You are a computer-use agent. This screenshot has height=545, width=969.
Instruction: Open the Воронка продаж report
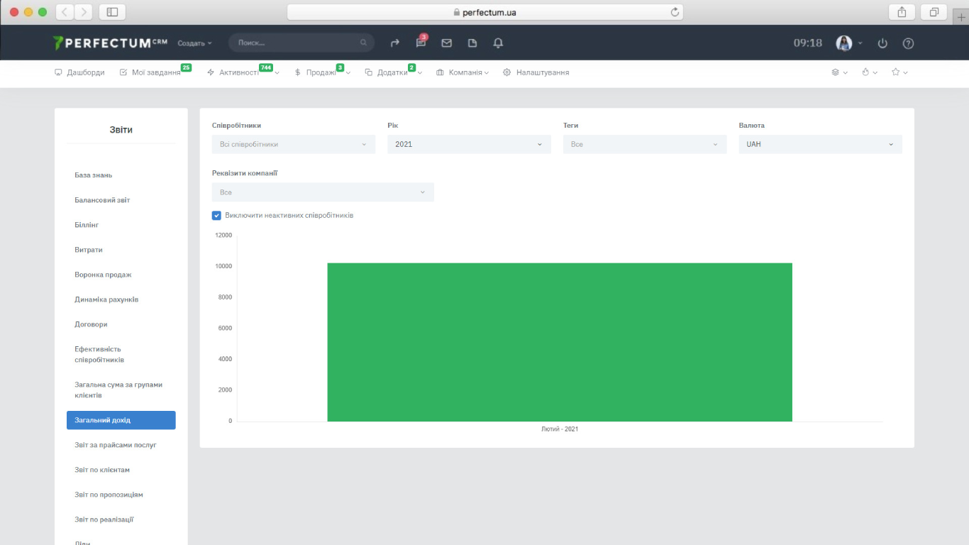[103, 275]
